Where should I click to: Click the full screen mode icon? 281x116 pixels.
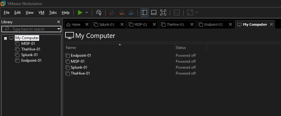(163, 13)
